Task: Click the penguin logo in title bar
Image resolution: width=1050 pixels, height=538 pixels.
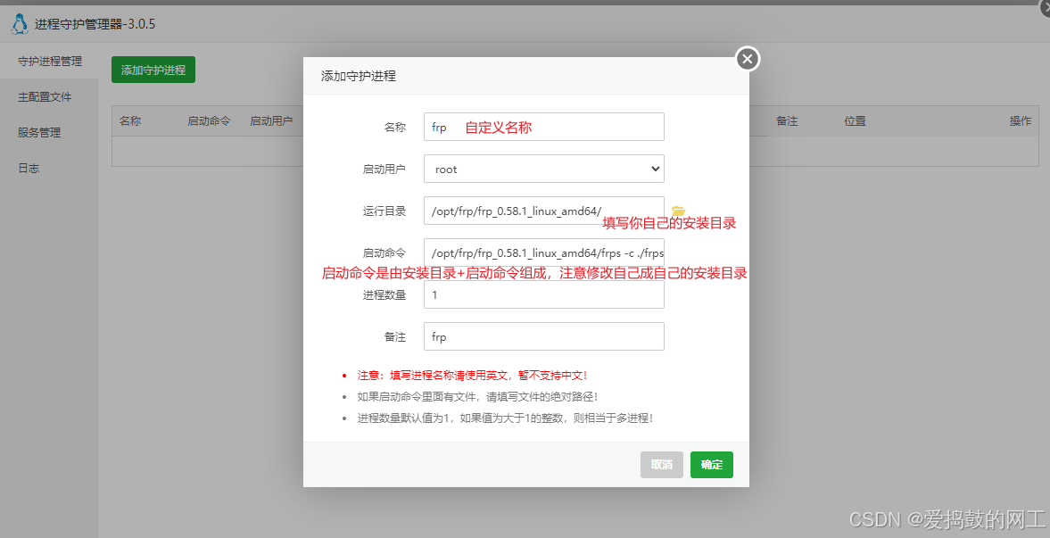Action: tap(20, 24)
